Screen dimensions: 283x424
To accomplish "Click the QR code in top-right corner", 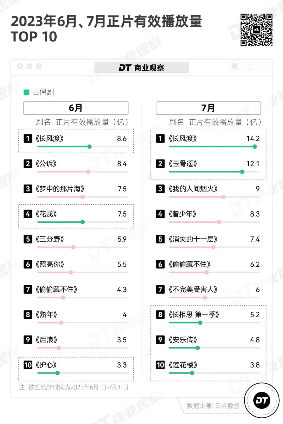I will coord(256,30).
